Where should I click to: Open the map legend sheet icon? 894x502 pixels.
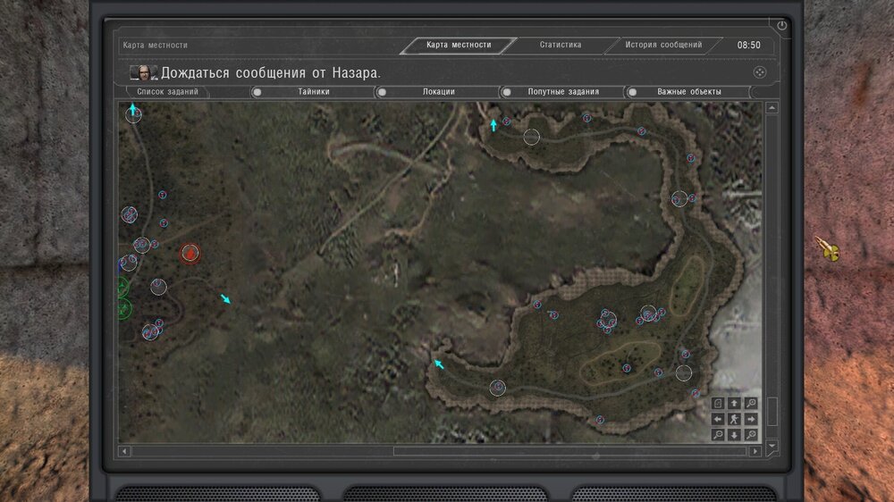[718, 404]
